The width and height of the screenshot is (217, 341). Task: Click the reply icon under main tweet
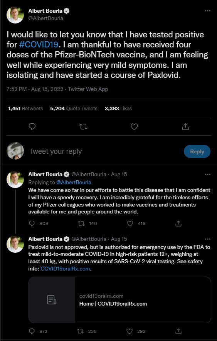(32, 126)
